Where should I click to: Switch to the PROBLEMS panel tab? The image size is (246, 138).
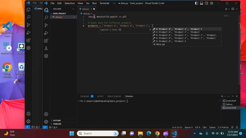(85, 96)
